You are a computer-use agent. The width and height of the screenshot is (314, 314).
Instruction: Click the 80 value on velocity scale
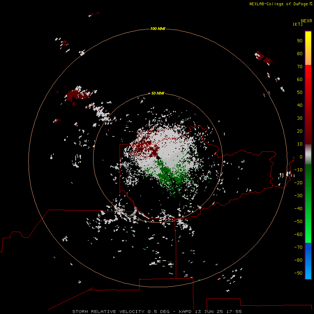pyautogui.click(x=300, y=54)
